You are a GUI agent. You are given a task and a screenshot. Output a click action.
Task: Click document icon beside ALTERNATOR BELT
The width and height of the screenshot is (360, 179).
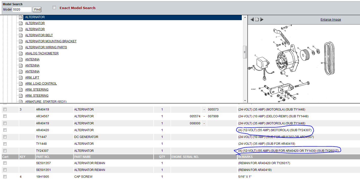pos(21,35)
